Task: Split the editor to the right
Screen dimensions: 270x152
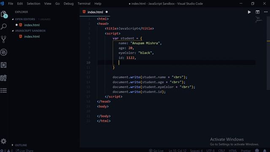Action: pos(257,12)
